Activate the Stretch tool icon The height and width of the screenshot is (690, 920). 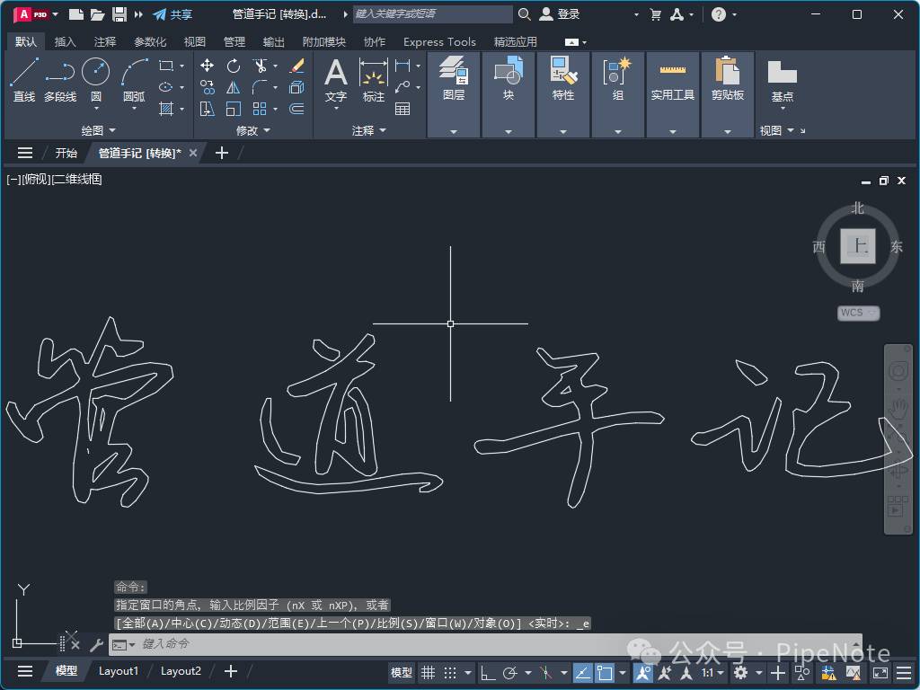(207, 109)
